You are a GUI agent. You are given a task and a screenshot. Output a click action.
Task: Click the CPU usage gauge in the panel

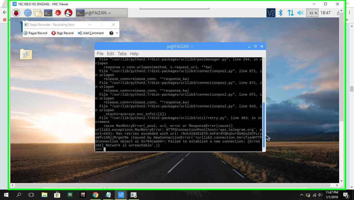point(312,12)
